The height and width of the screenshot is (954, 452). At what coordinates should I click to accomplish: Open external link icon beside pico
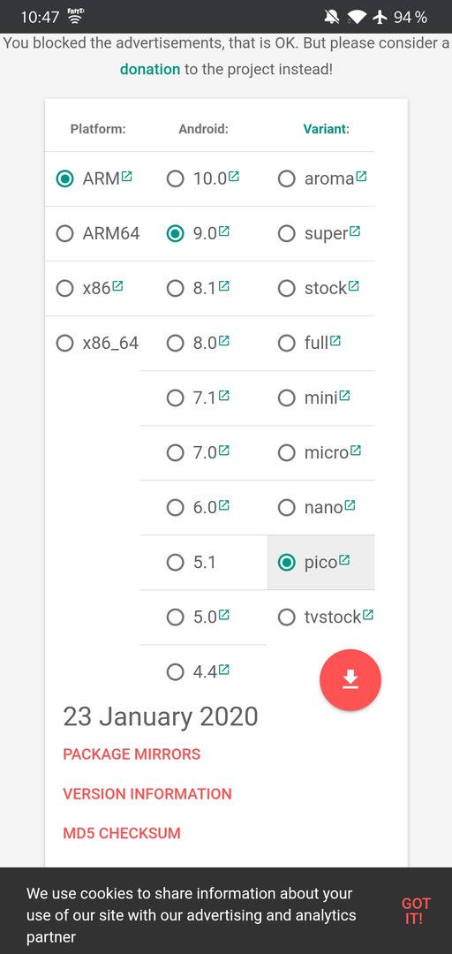point(344,560)
